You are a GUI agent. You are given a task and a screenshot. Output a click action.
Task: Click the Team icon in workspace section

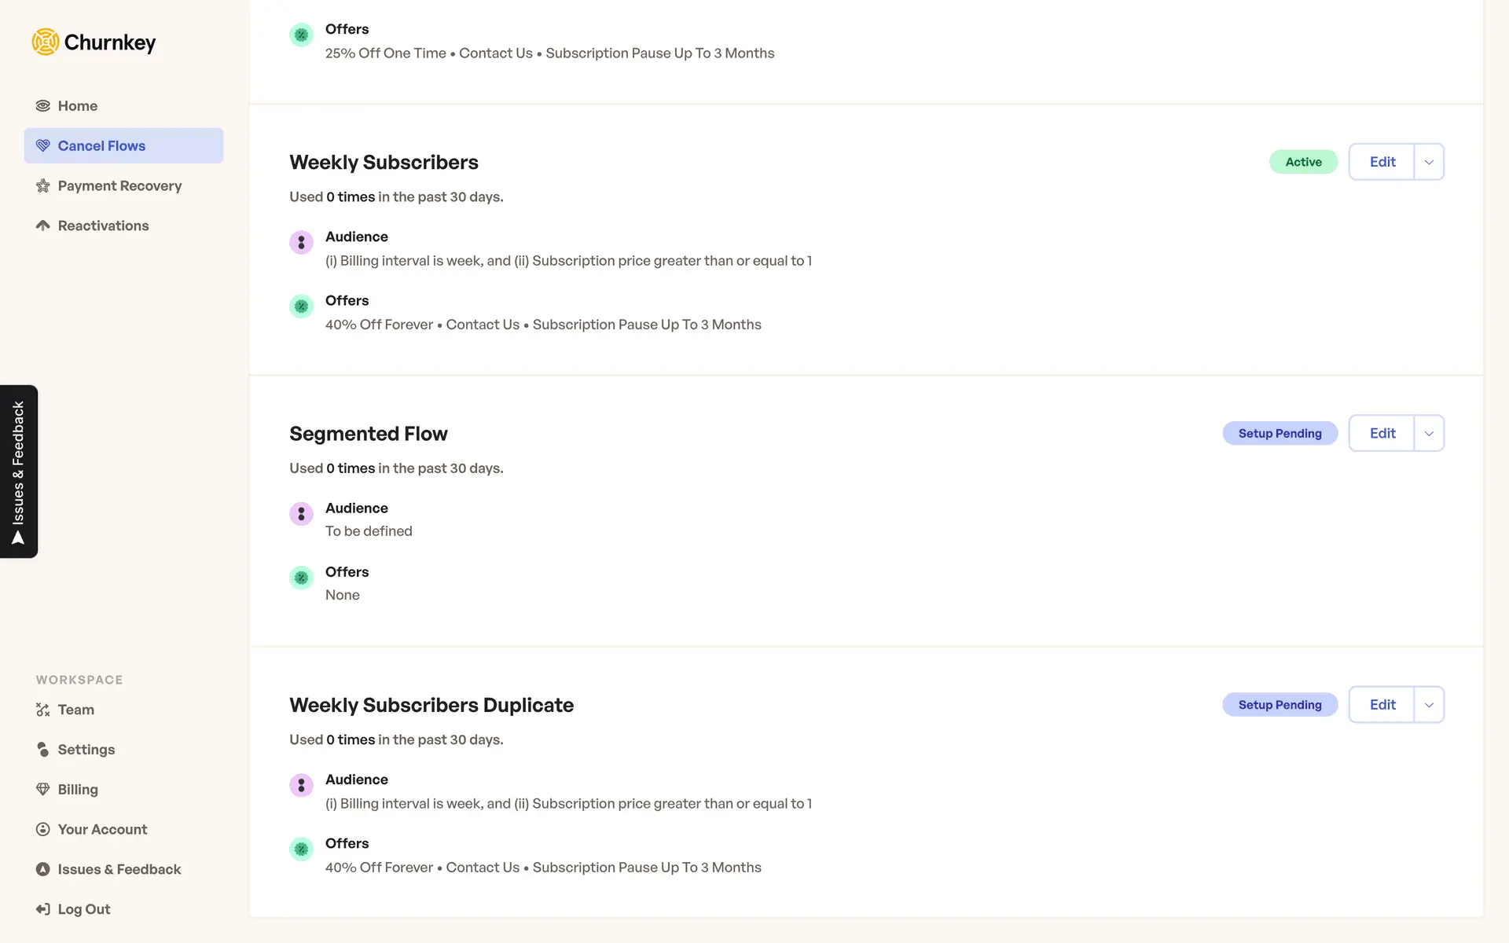[43, 710]
